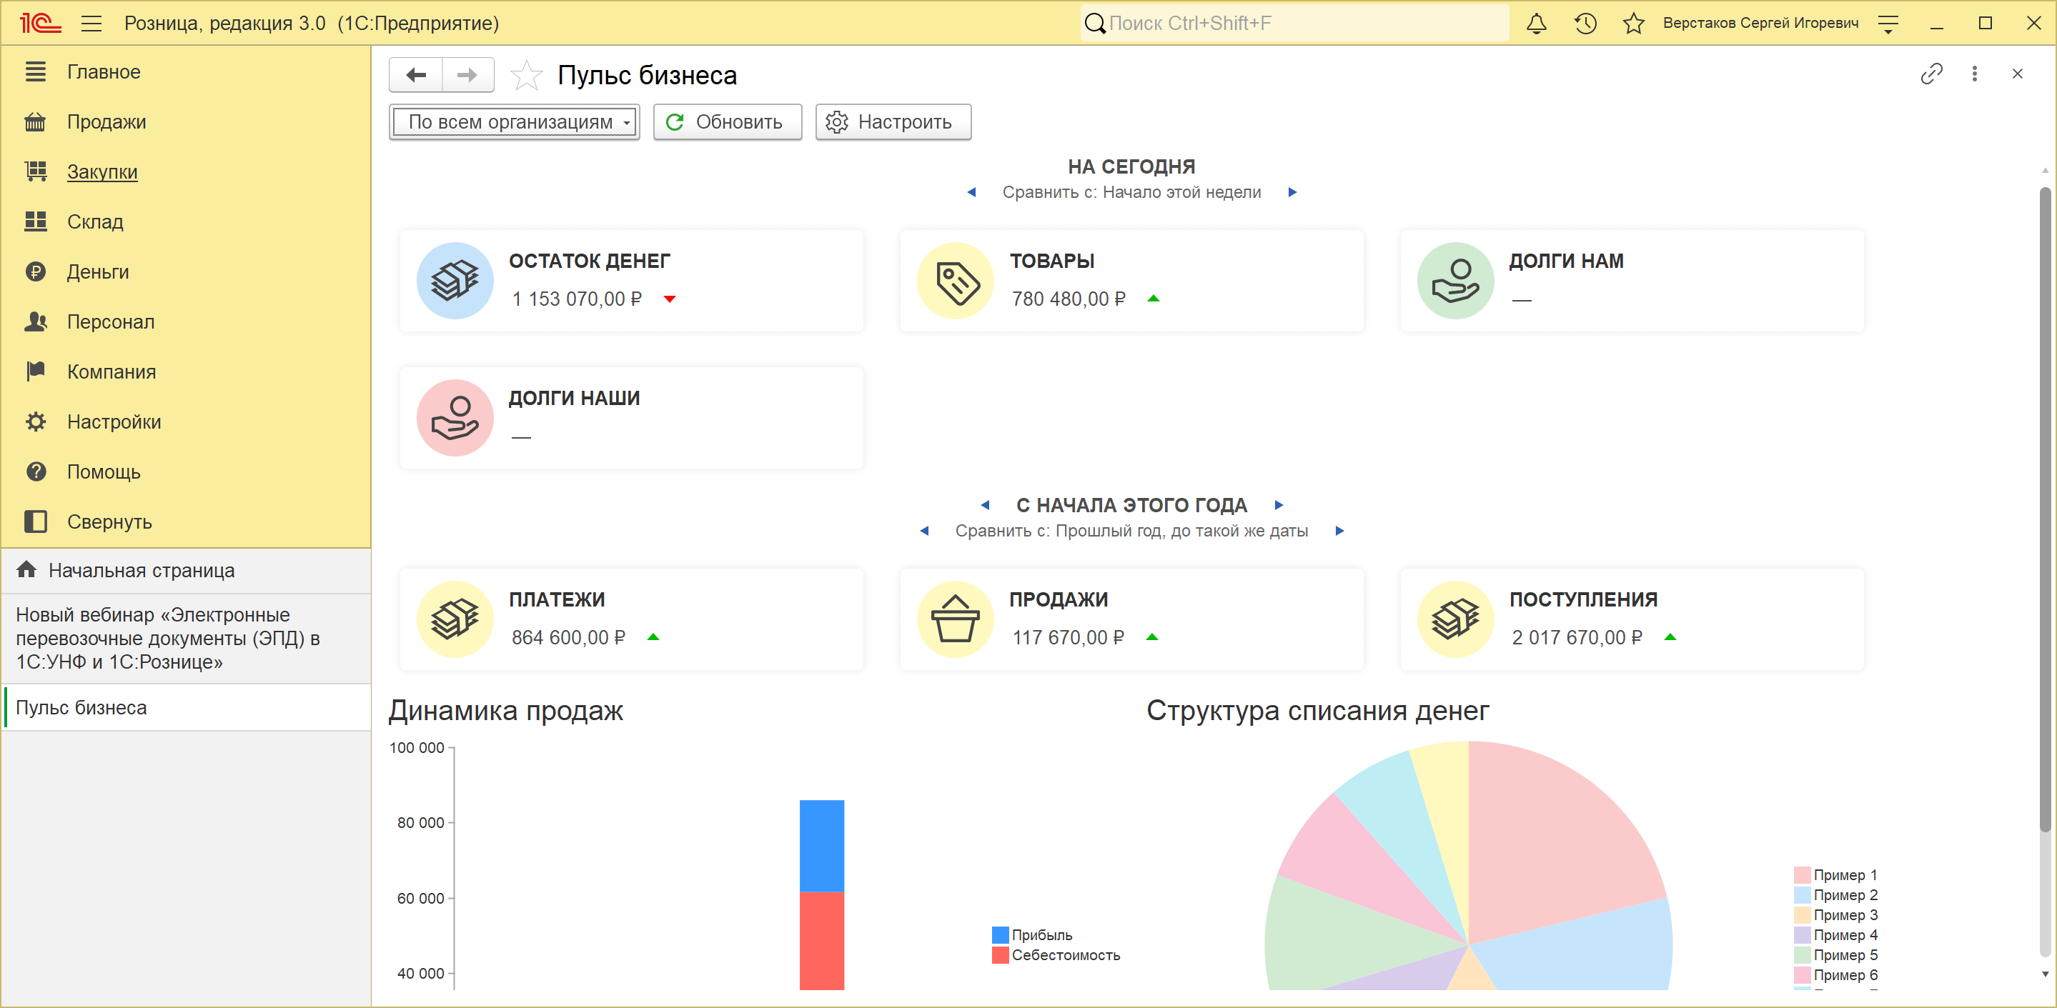Click the Настроить settings button
The height and width of the screenshot is (1008, 2057).
tap(893, 122)
